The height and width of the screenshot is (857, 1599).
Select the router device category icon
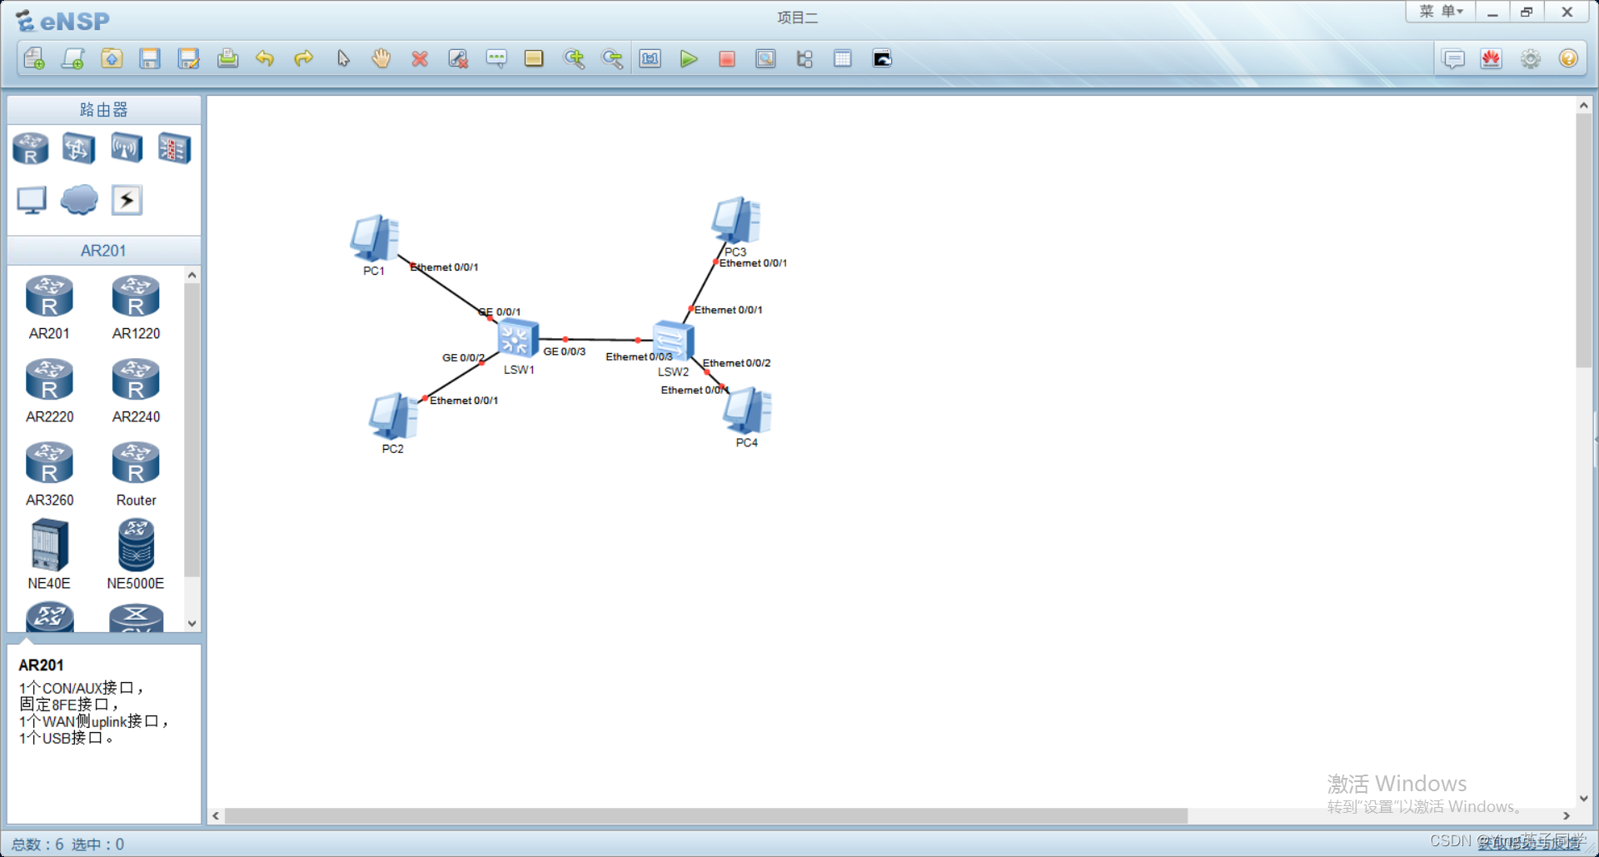coord(31,149)
